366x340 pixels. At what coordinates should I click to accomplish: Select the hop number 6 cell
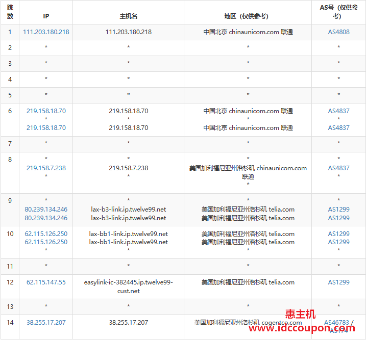tap(10, 120)
